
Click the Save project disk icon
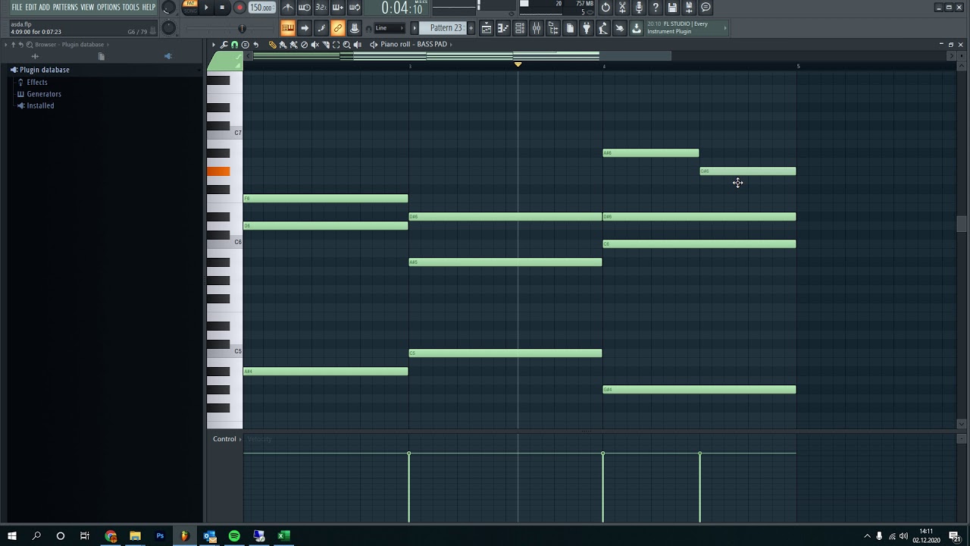[672, 8]
